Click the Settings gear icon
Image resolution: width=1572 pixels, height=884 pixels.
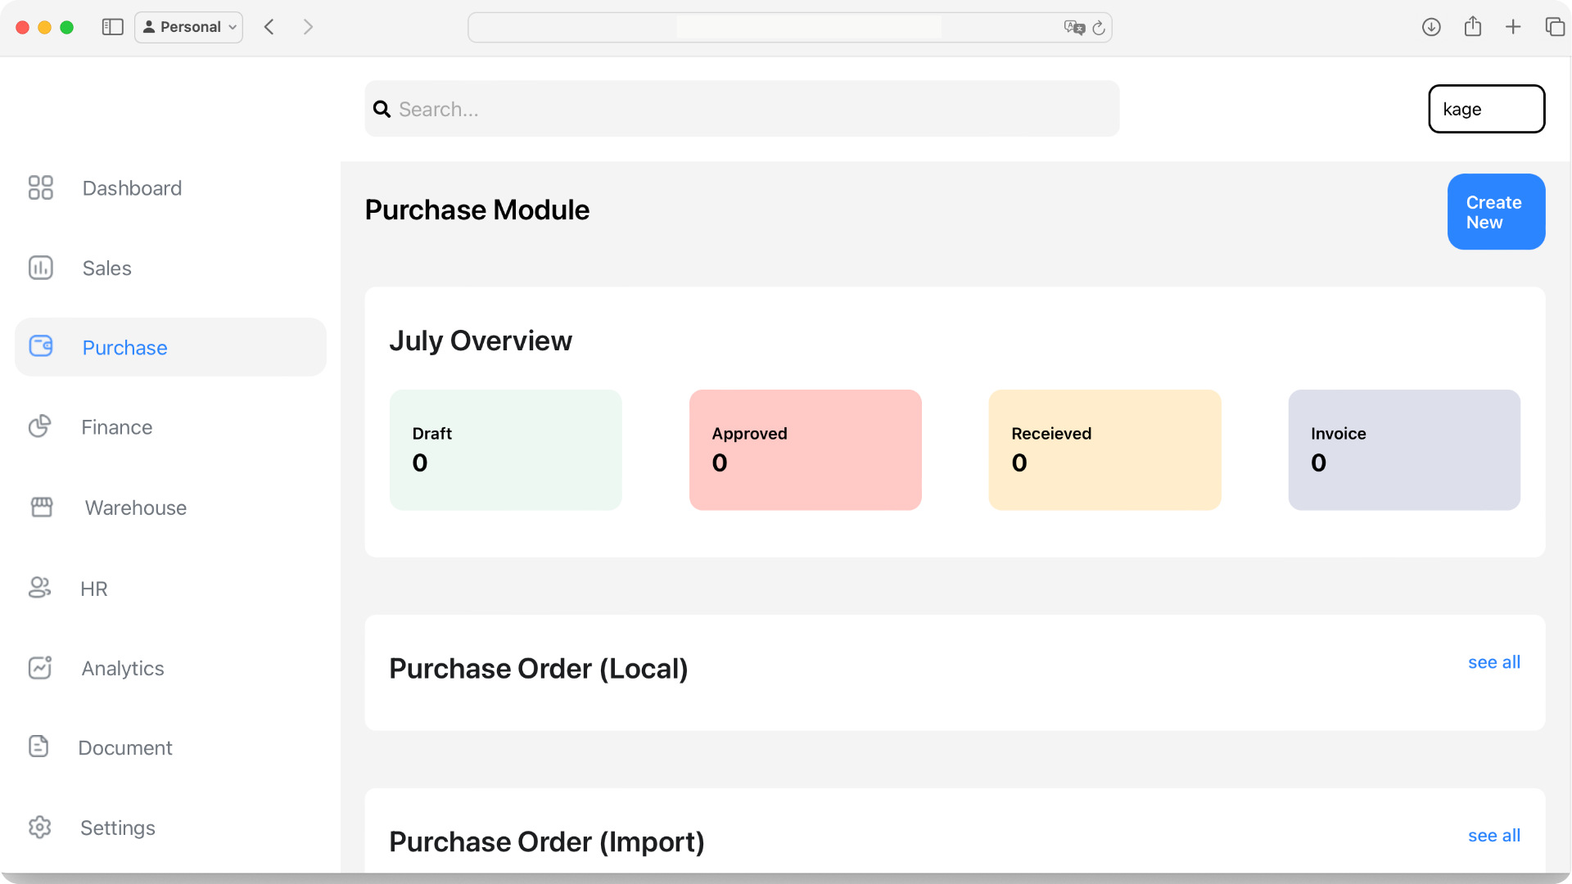[39, 827]
